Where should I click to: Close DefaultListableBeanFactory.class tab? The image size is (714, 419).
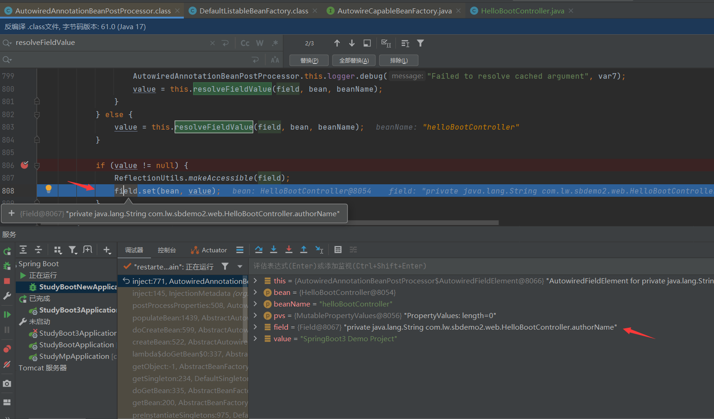point(315,11)
